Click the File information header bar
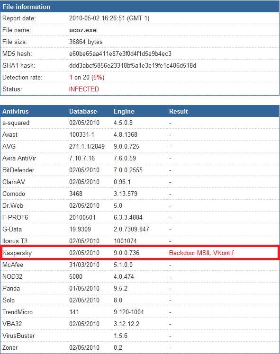Image resolution: width=280 pixels, height=354 pixels. [x=140, y=7]
